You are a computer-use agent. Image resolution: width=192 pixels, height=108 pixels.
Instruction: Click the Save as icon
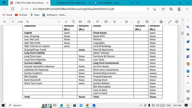click(161, 22)
